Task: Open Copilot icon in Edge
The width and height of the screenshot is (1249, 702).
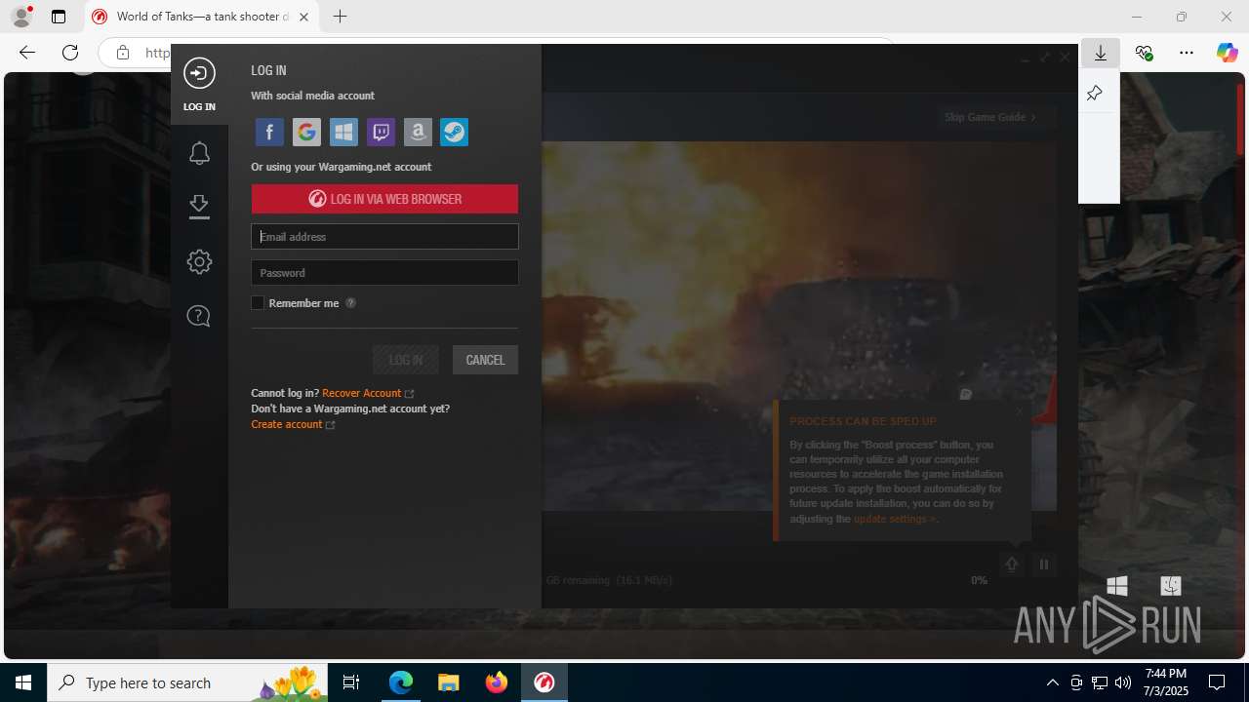Action: [1227, 54]
